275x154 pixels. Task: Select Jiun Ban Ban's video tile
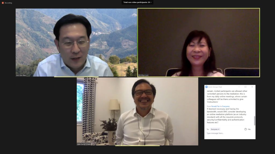(76, 43)
